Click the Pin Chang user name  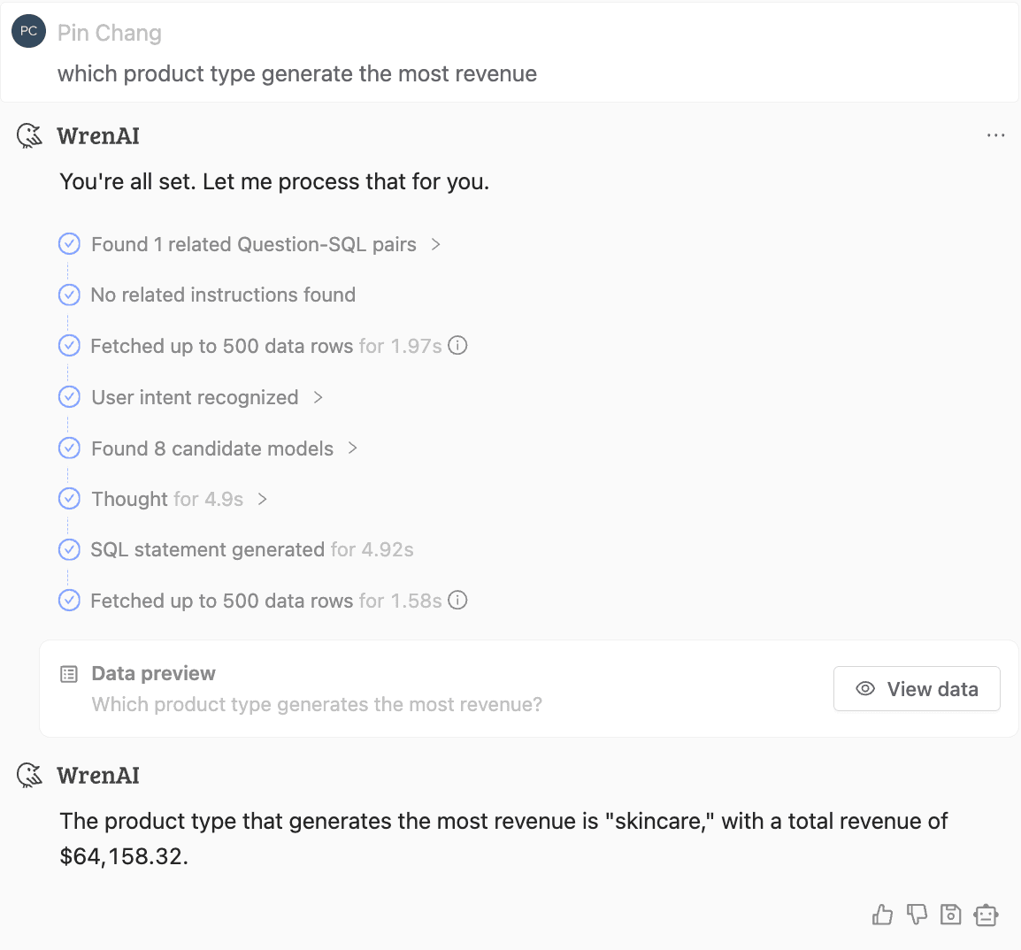(x=110, y=33)
